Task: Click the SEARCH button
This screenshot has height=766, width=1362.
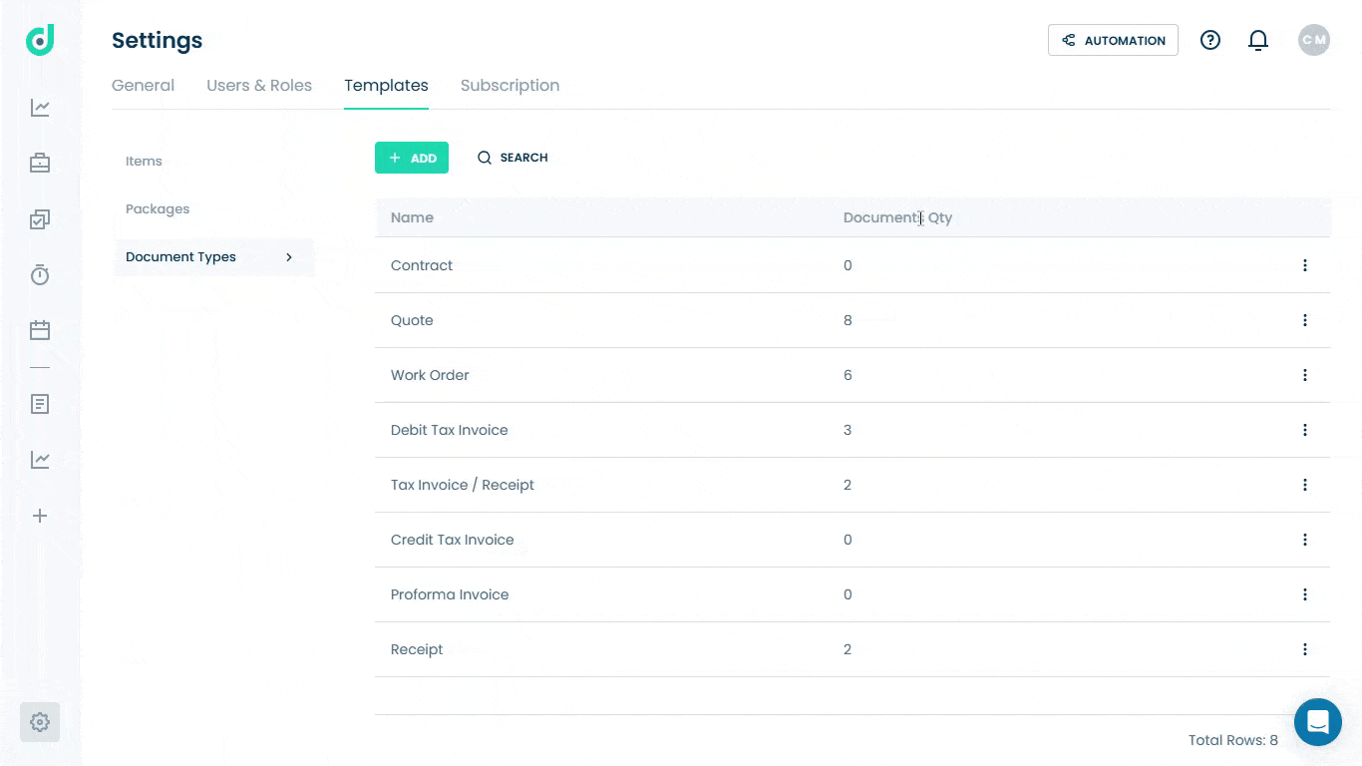Action: coord(512,158)
